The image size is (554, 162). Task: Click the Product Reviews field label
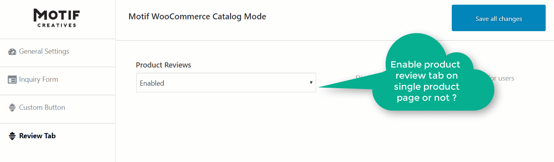163,65
